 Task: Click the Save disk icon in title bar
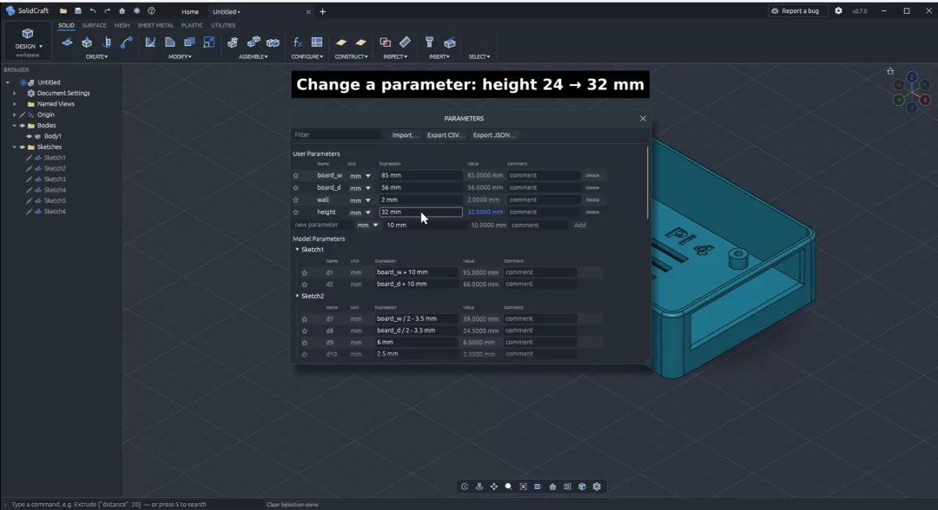click(78, 10)
